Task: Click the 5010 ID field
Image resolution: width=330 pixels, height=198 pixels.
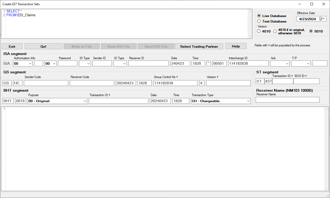Action: coord(306,81)
